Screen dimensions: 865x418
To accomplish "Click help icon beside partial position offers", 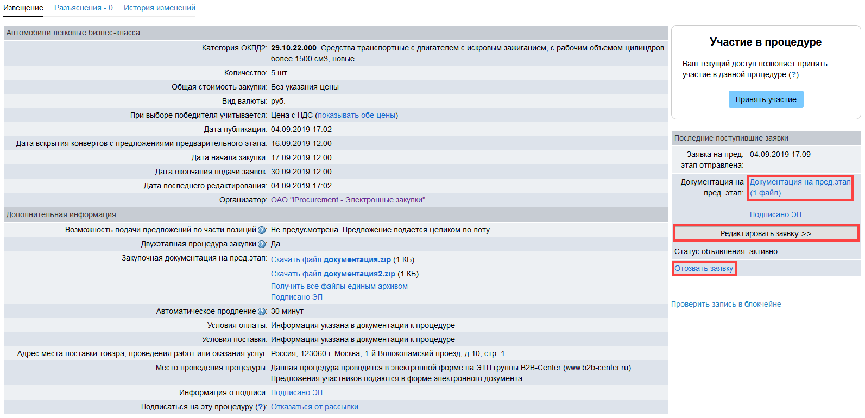I will [262, 230].
